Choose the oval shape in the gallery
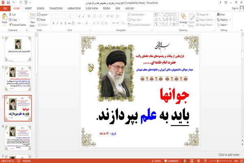The height and width of the screenshot is (163, 244). click(170, 15)
